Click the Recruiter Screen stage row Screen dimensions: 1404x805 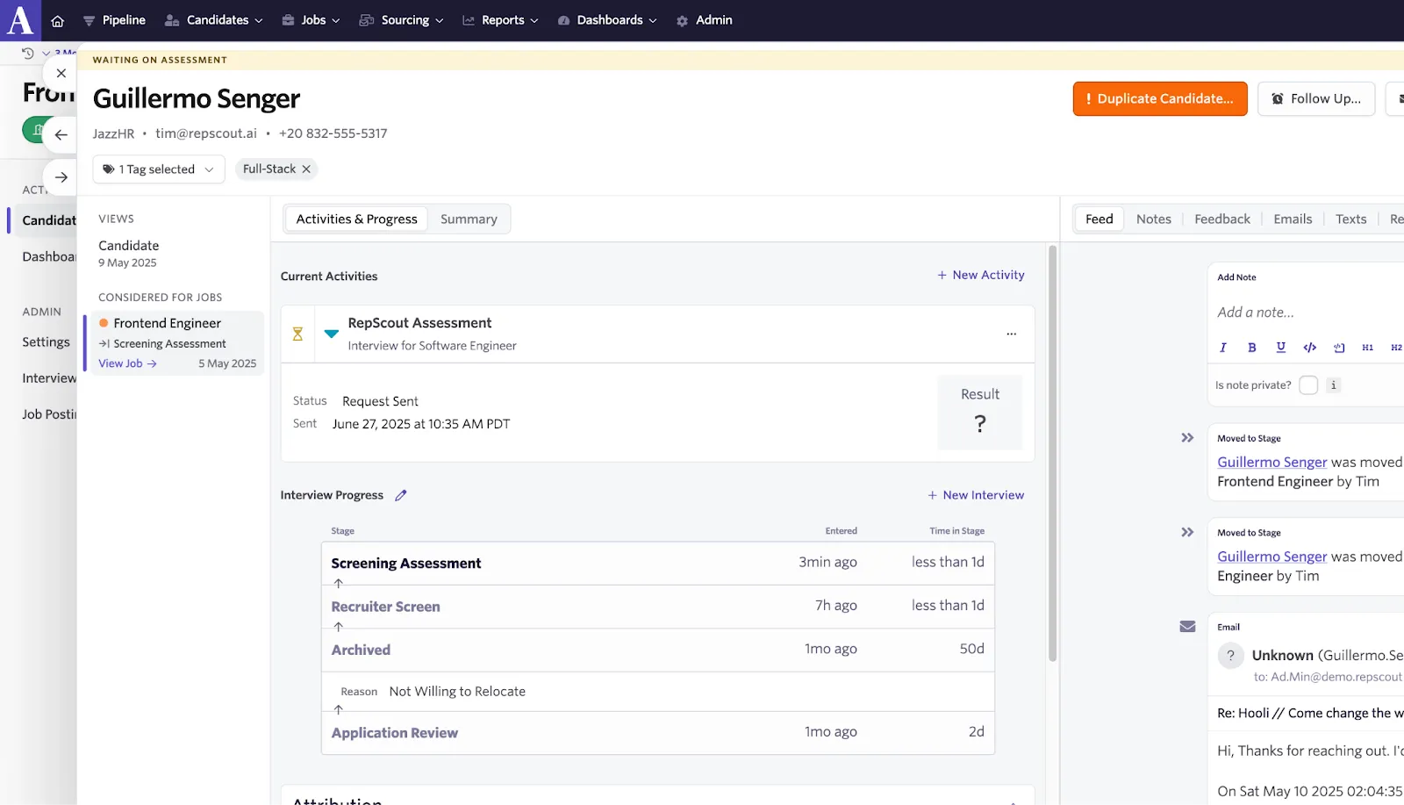tap(658, 607)
